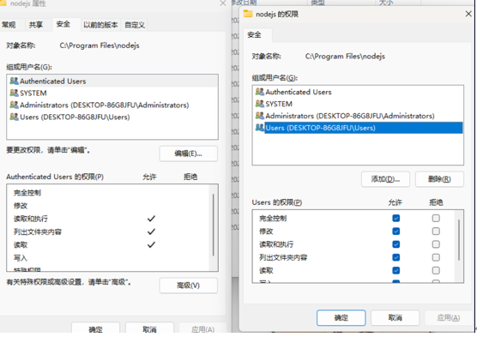Check 拒绝 checkbox for 列出文件夹内容
The width and height of the screenshot is (477, 337).
click(436, 257)
